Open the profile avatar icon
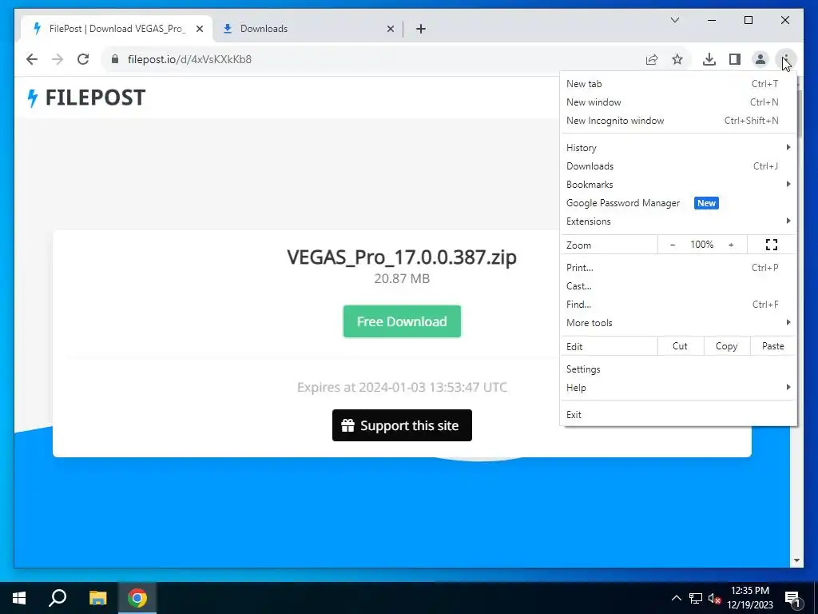818x614 pixels. (x=760, y=59)
